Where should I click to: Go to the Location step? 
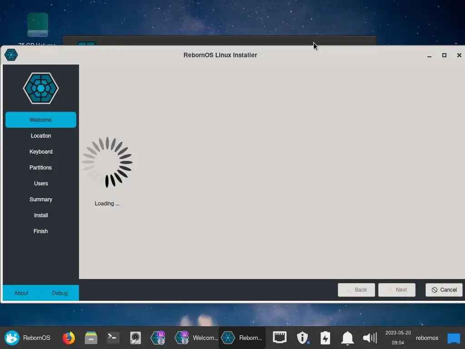click(40, 135)
